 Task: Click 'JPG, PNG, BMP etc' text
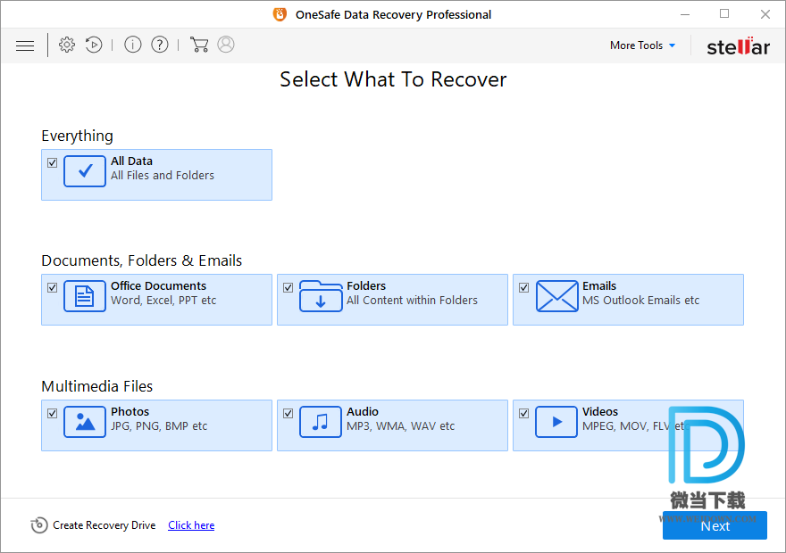click(159, 425)
